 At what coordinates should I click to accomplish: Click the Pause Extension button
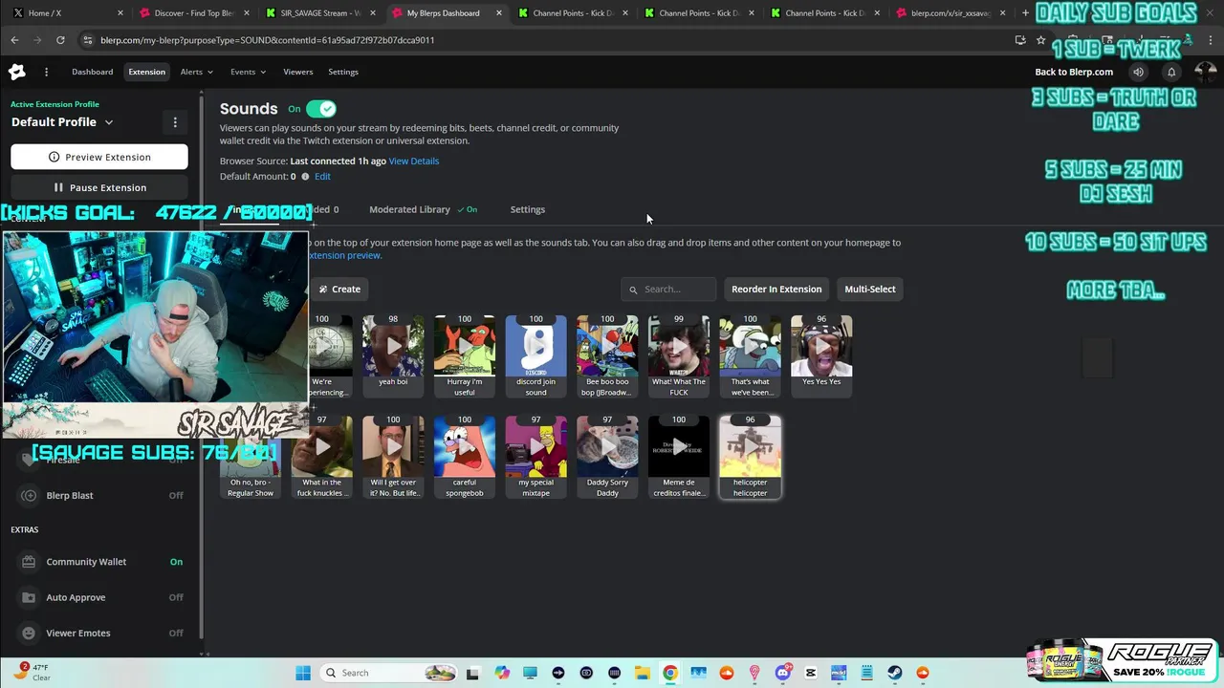[x=99, y=187]
